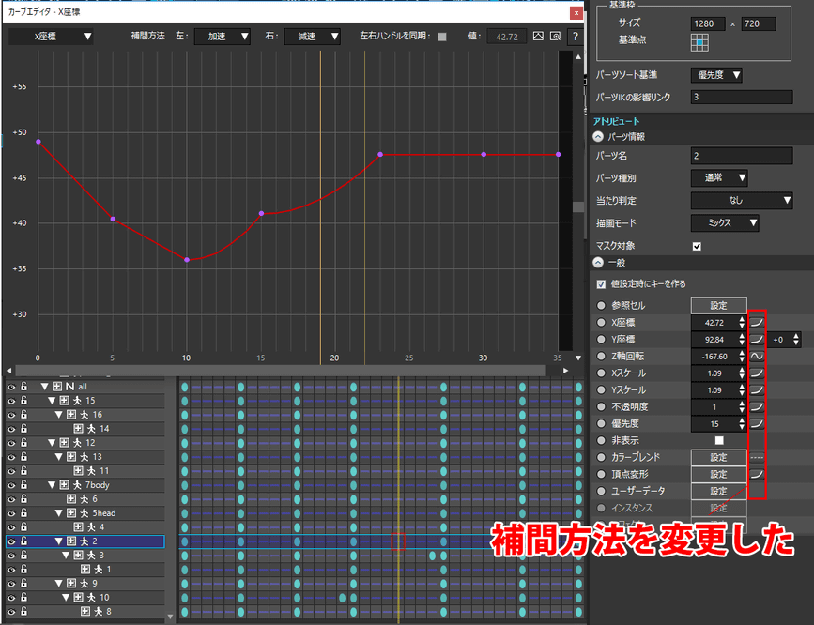Select part 13 in the tree
The width and height of the screenshot is (814, 625).
97,457
